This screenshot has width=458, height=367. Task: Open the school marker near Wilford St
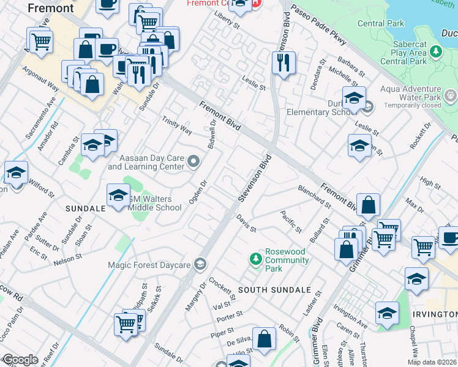(17, 173)
